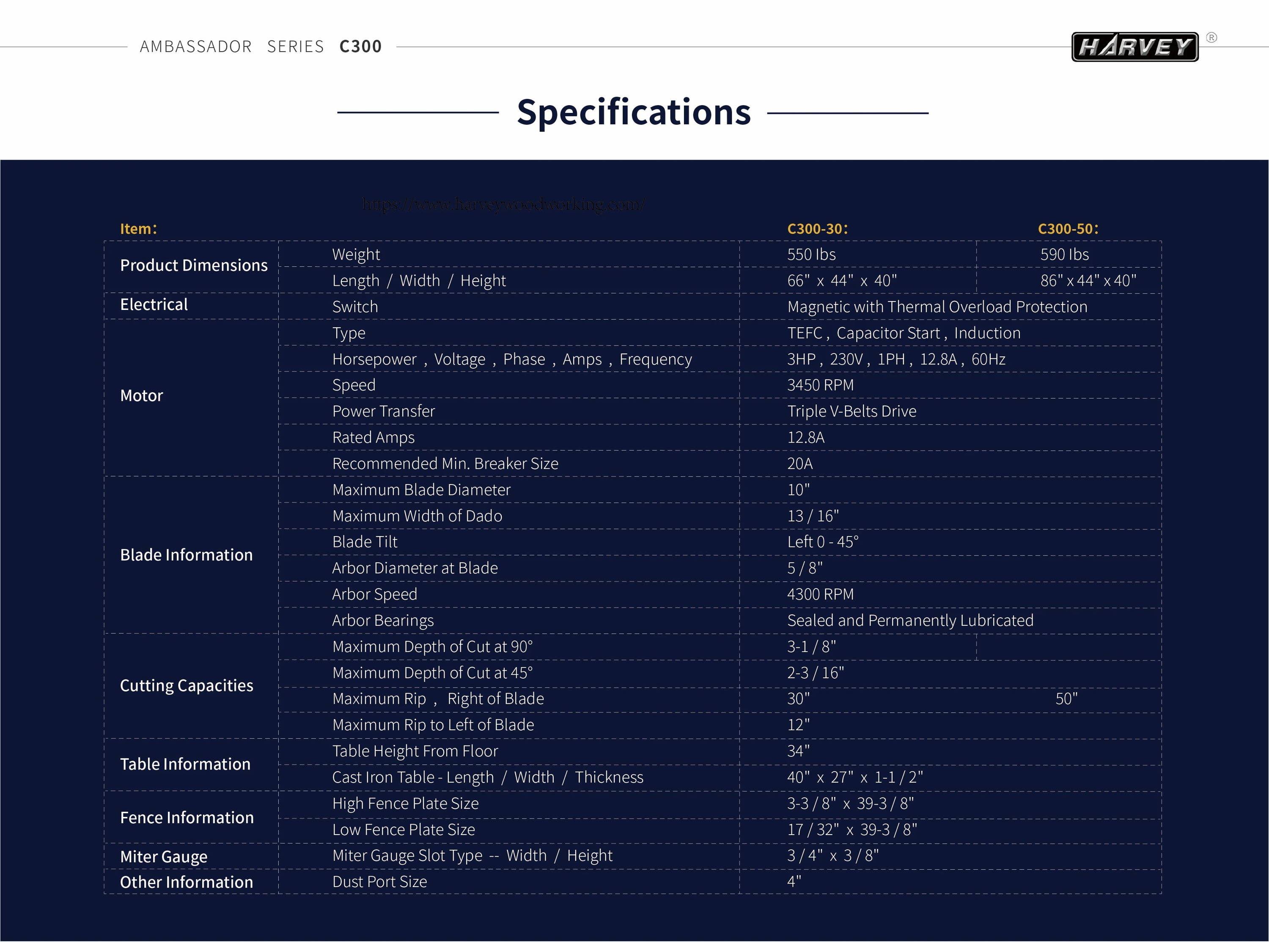Viewport: 1269px width, 942px height.
Task: Click the '550 lbs' weight value
Action: pyautogui.click(x=812, y=255)
